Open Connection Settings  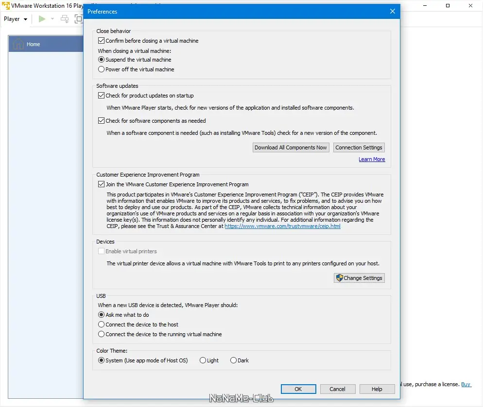(359, 147)
